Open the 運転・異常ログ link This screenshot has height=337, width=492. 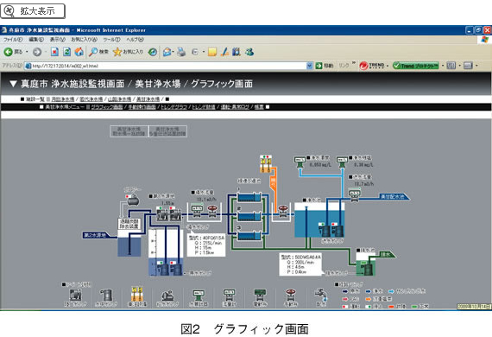235,107
